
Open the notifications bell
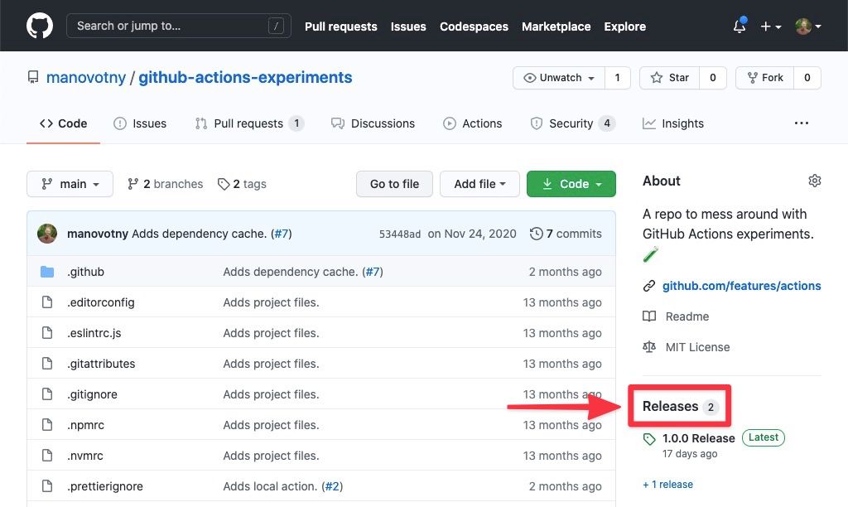coord(739,27)
